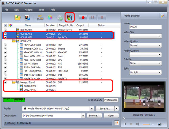The width and height of the screenshot is (169, 129).
Task: Stop the preview playback
Action: [x=131, y=124]
